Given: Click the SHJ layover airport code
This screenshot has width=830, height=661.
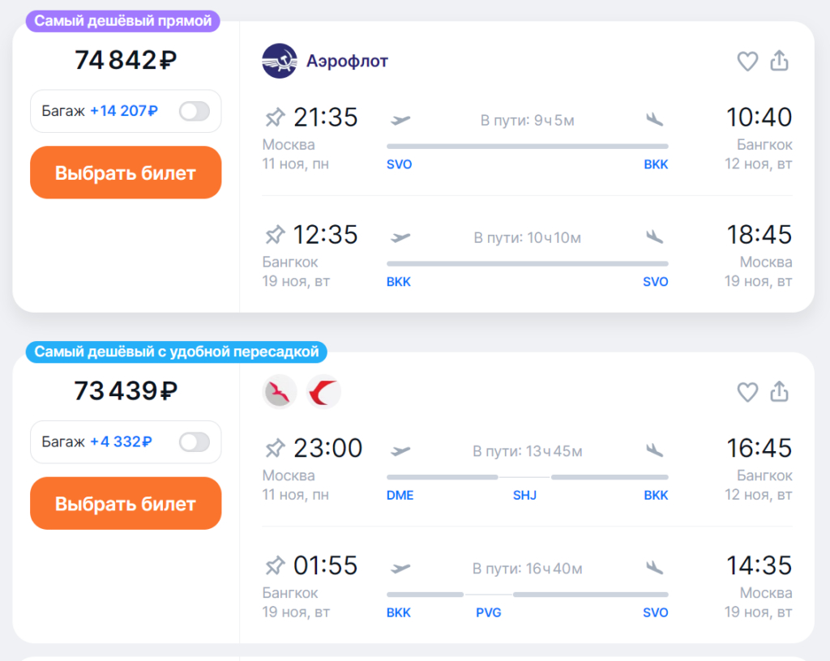Looking at the screenshot, I should pos(524,496).
